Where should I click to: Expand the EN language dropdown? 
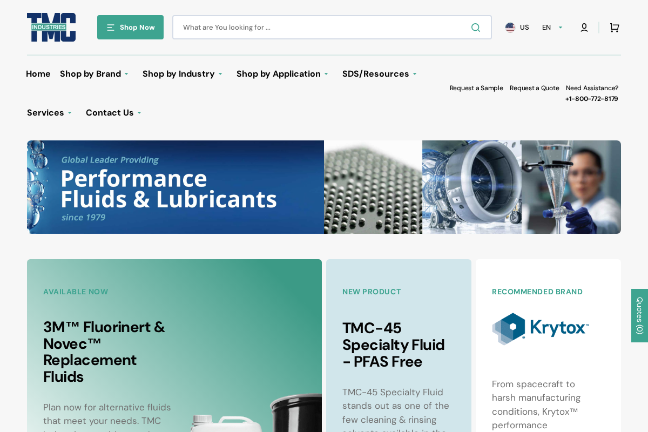(x=551, y=26)
